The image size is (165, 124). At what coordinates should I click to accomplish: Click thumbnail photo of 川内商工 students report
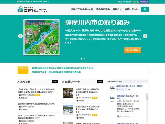click(68, 93)
